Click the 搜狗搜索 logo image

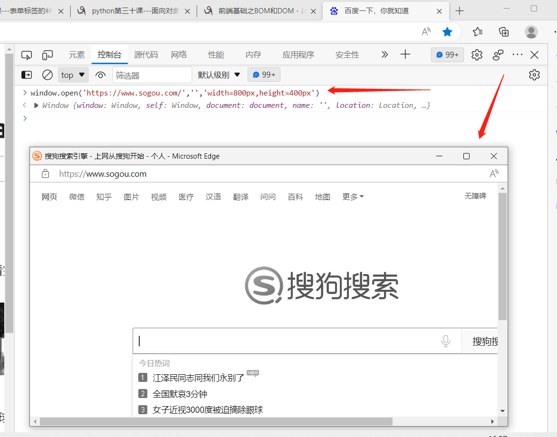pyautogui.click(x=321, y=285)
